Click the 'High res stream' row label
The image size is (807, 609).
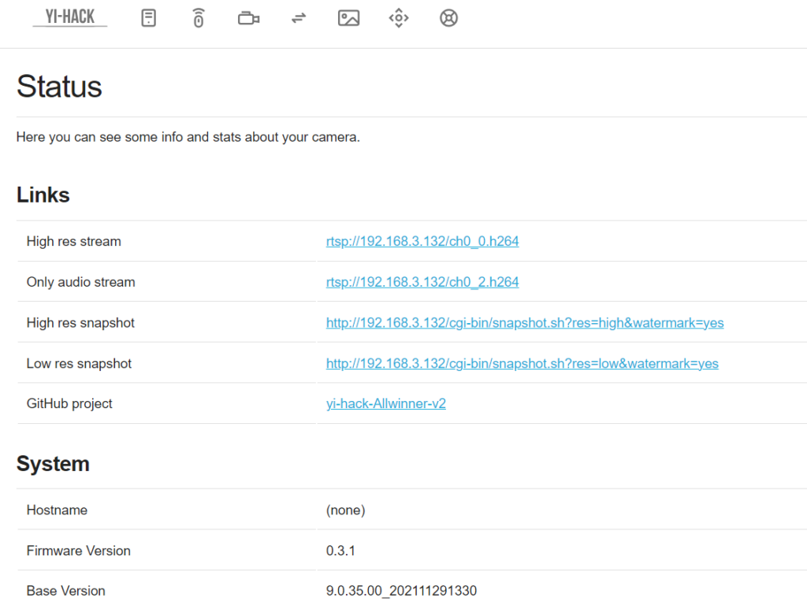pyautogui.click(x=73, y=242)
